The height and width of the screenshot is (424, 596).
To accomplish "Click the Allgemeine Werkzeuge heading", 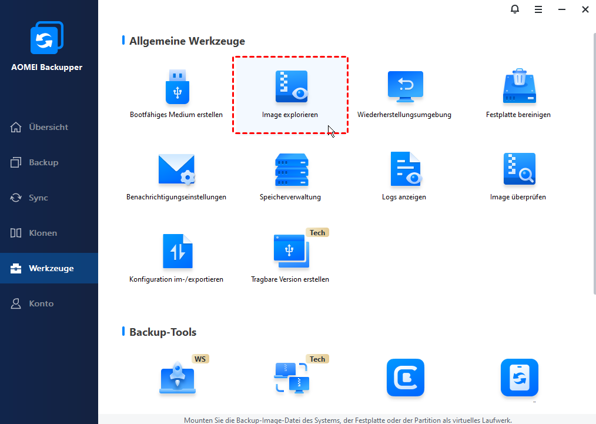I will pyautogui.click(x=187, y=41).
